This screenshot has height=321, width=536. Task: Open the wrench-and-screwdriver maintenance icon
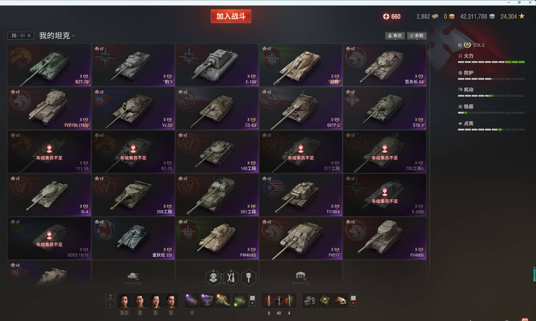coord(231,278)
